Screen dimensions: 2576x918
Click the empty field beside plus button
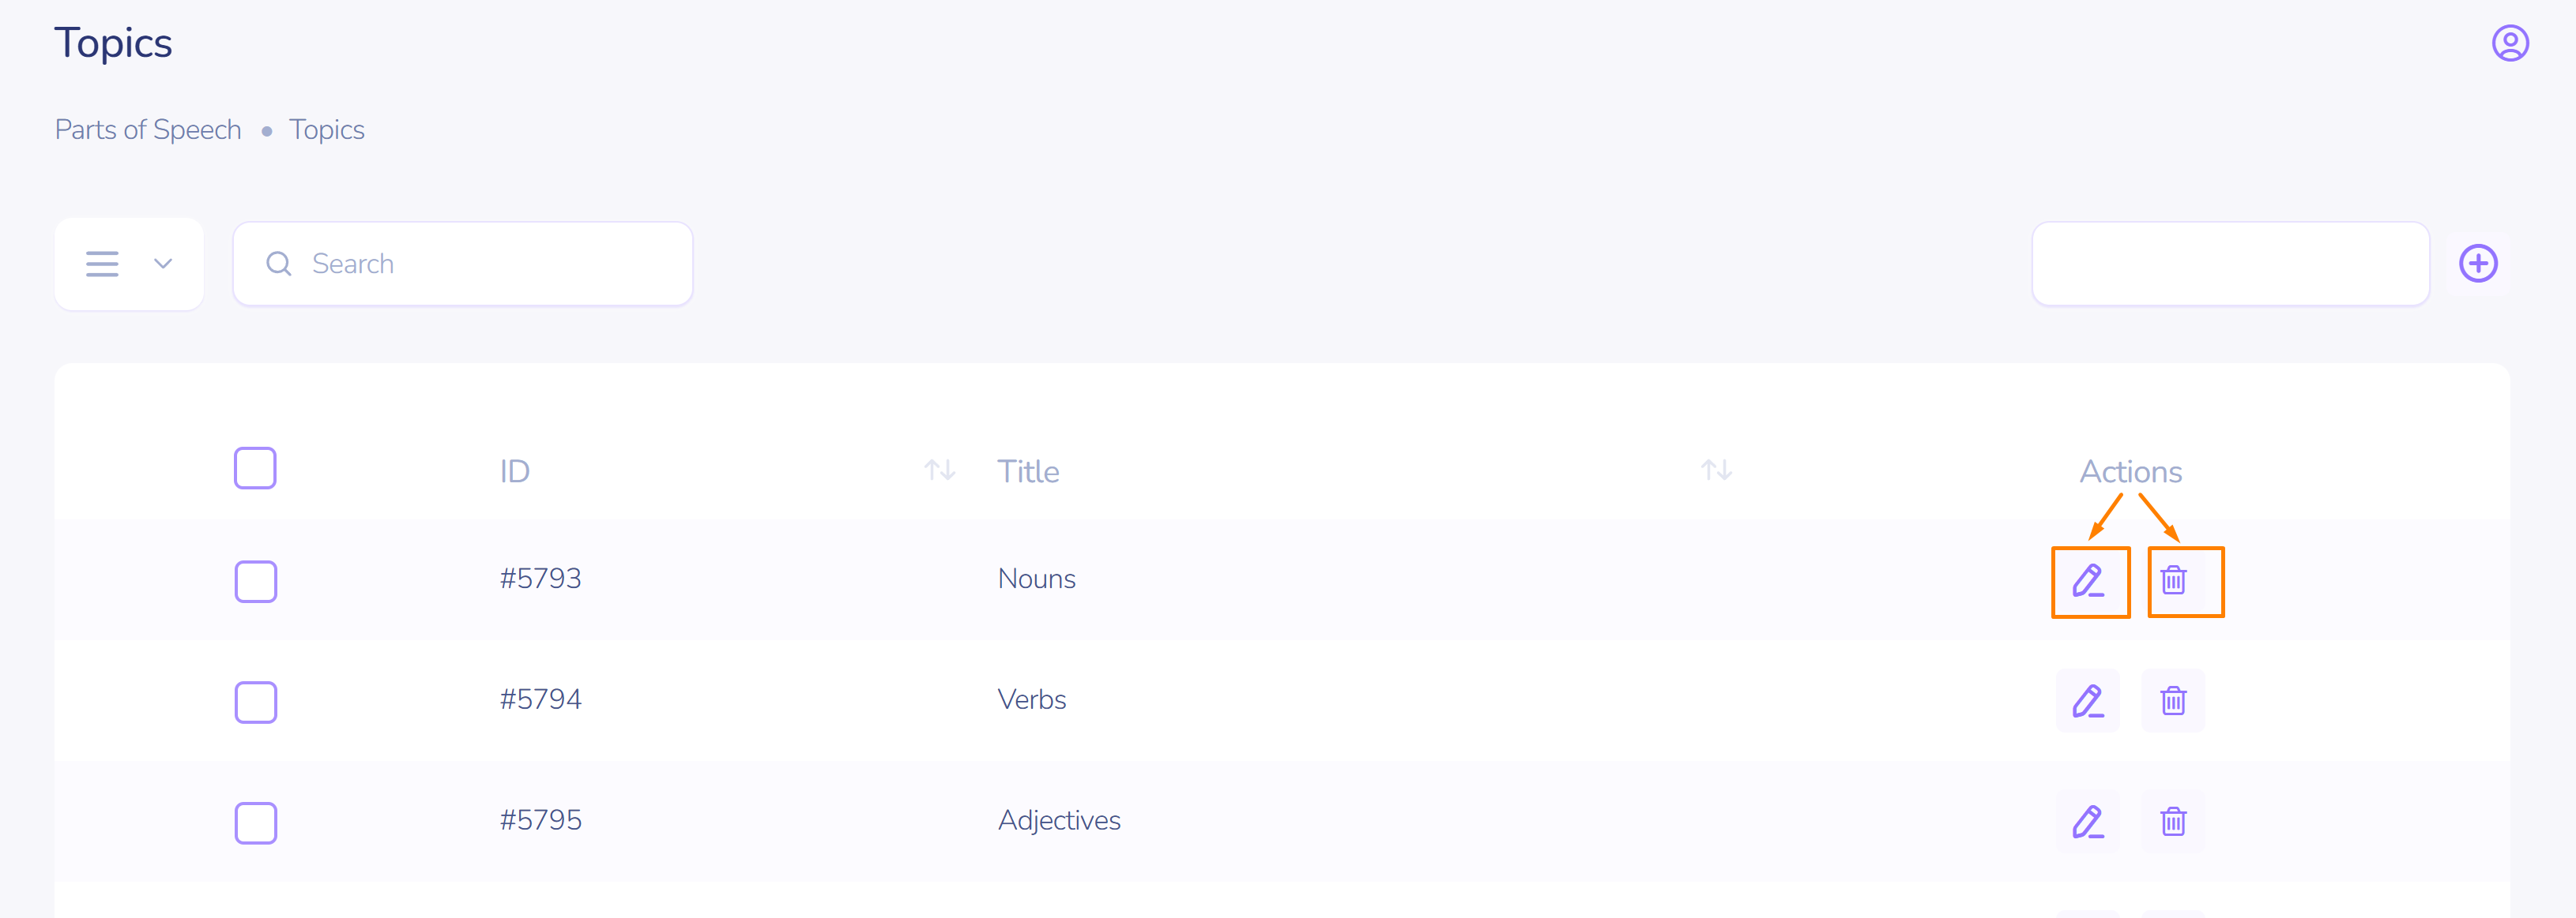(2230, 264)
